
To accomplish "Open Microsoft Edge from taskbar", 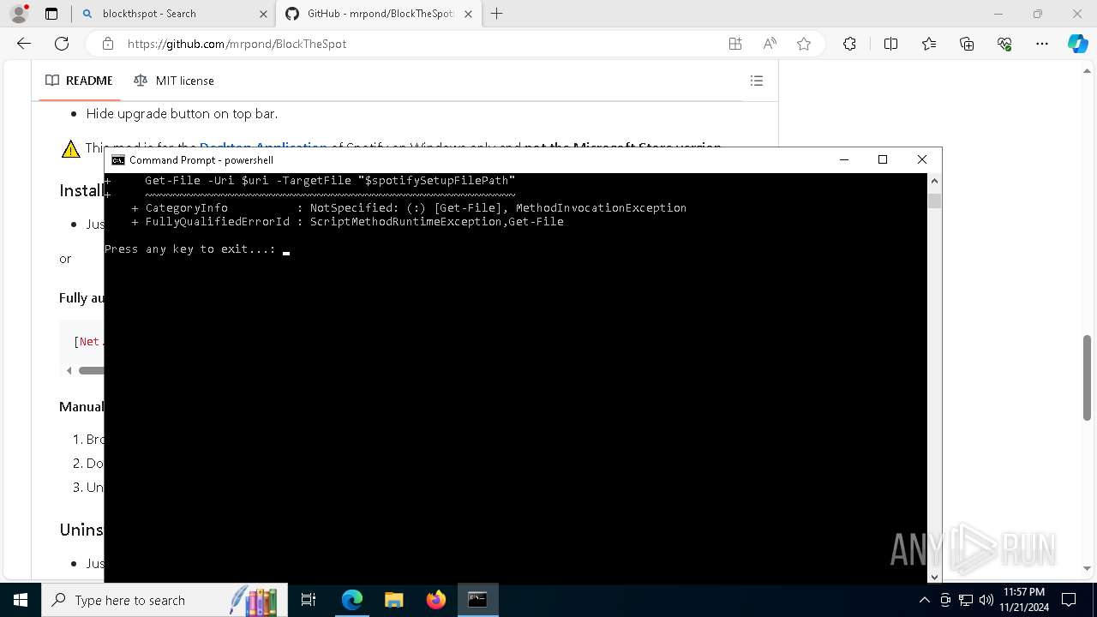I will click(x=352, y=600).
